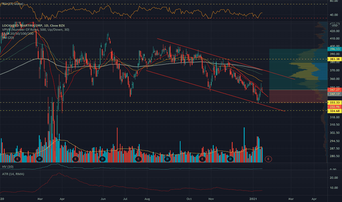Click the 40.00 tick on RSI axis
This screenshot has height=202, width=342.
pyautogui.click(x=334, y=15)
